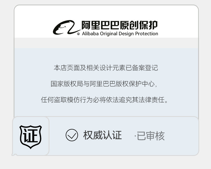Click the registered trademark symbol near logo

tap(78, 34)
